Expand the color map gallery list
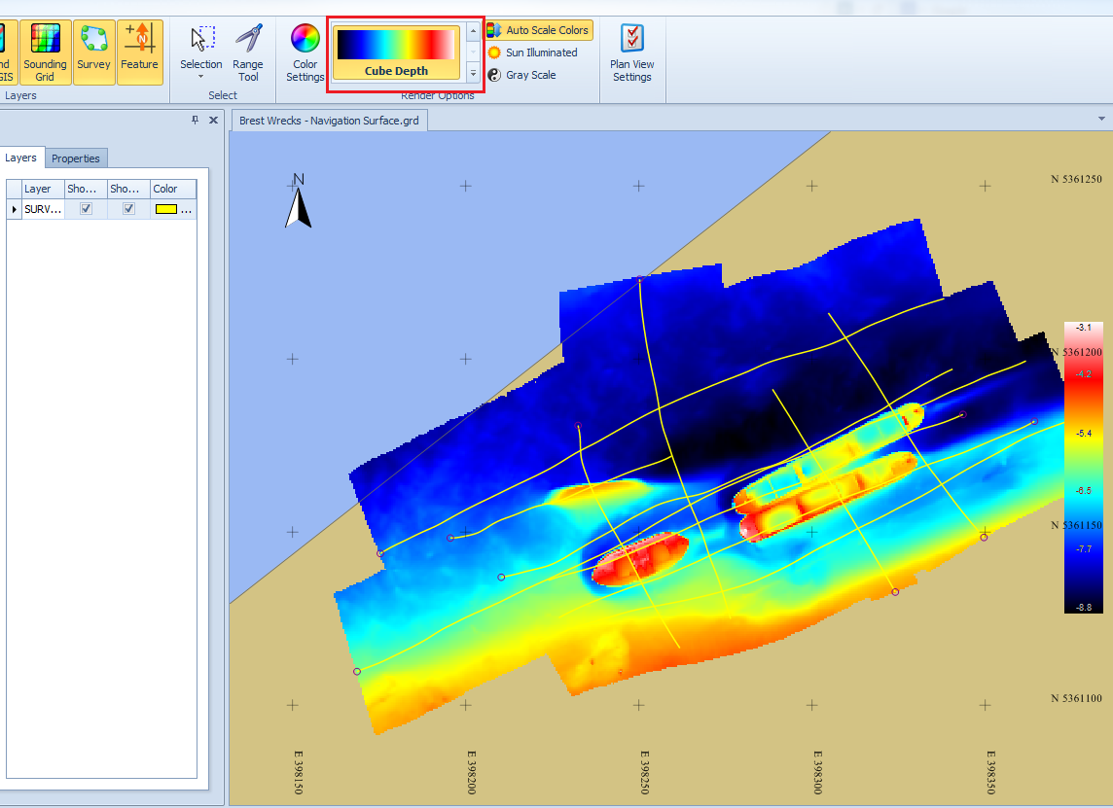The image size is (1113, 808). [x=473, y=73]
